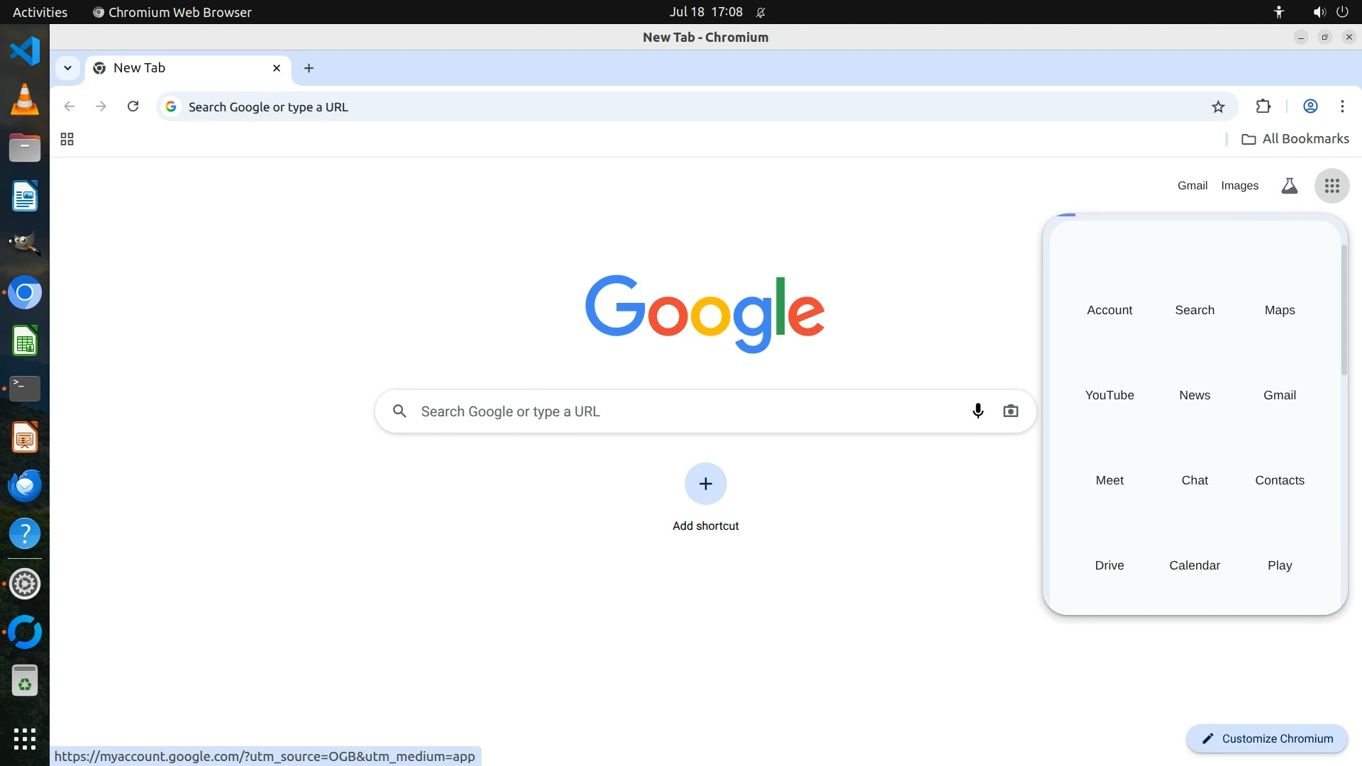Click the Add shortcut plus button
Screen dimensions: 1362x766
pos(705,484)
